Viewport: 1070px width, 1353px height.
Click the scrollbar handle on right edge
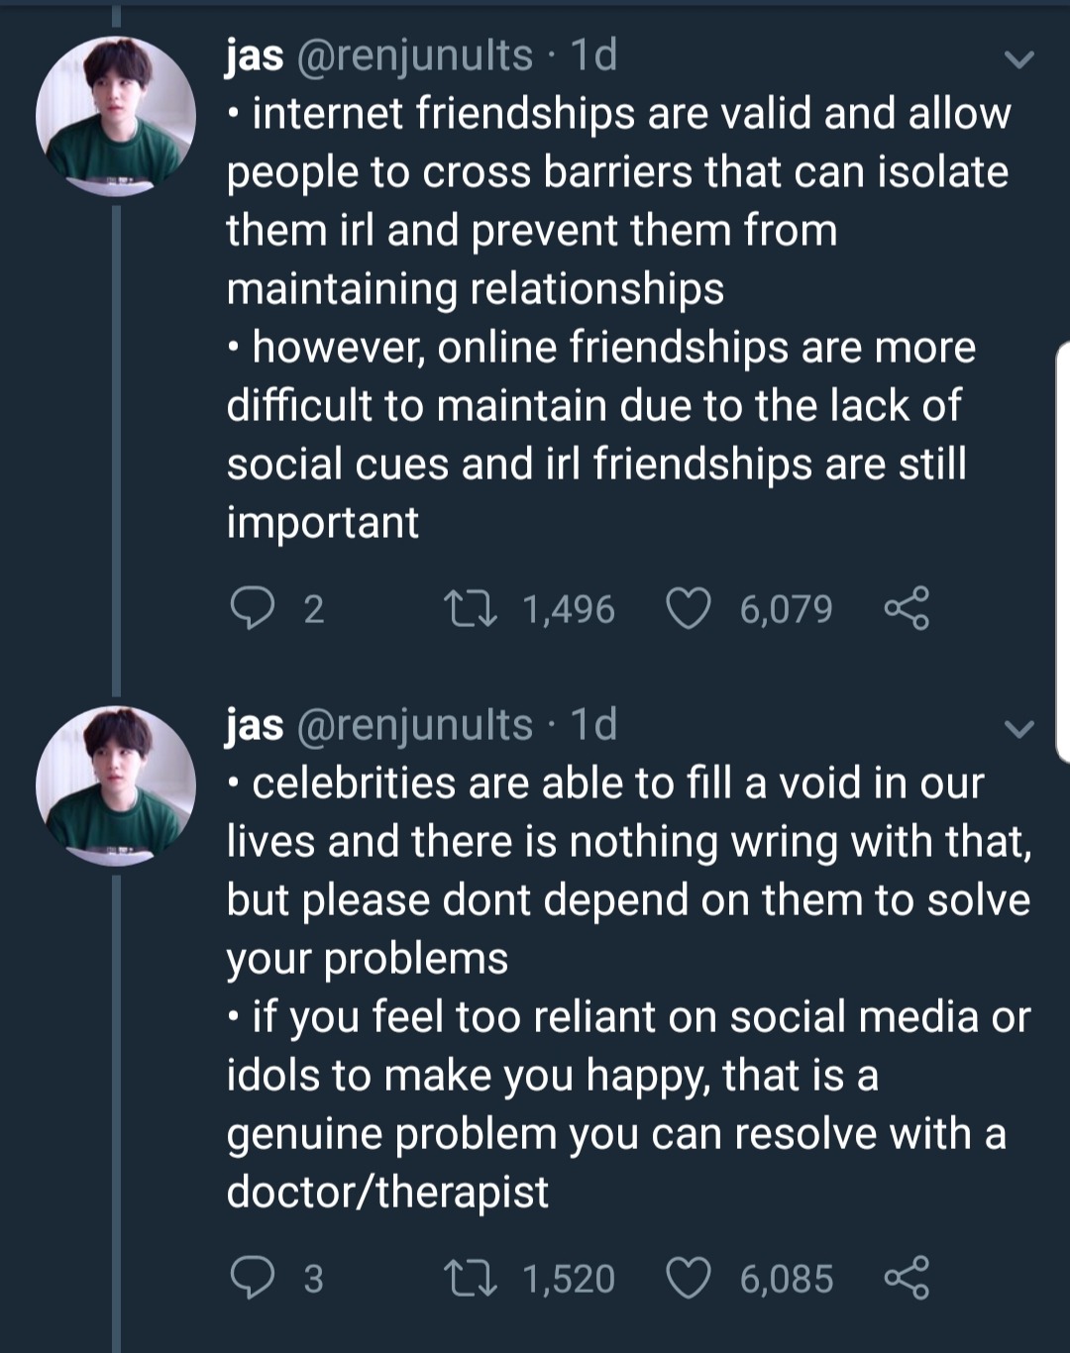point(1063,551)
